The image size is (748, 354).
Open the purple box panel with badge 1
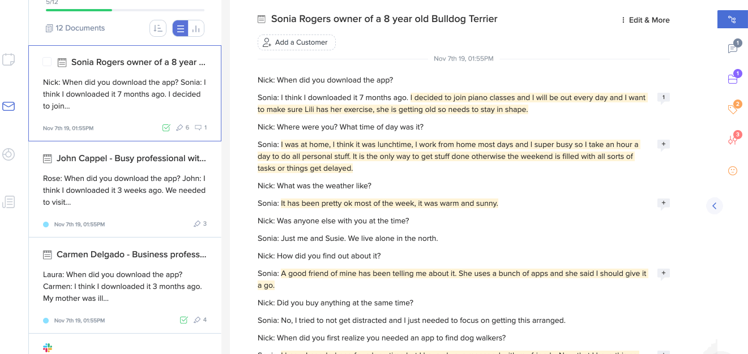click(x=733, y=79)
